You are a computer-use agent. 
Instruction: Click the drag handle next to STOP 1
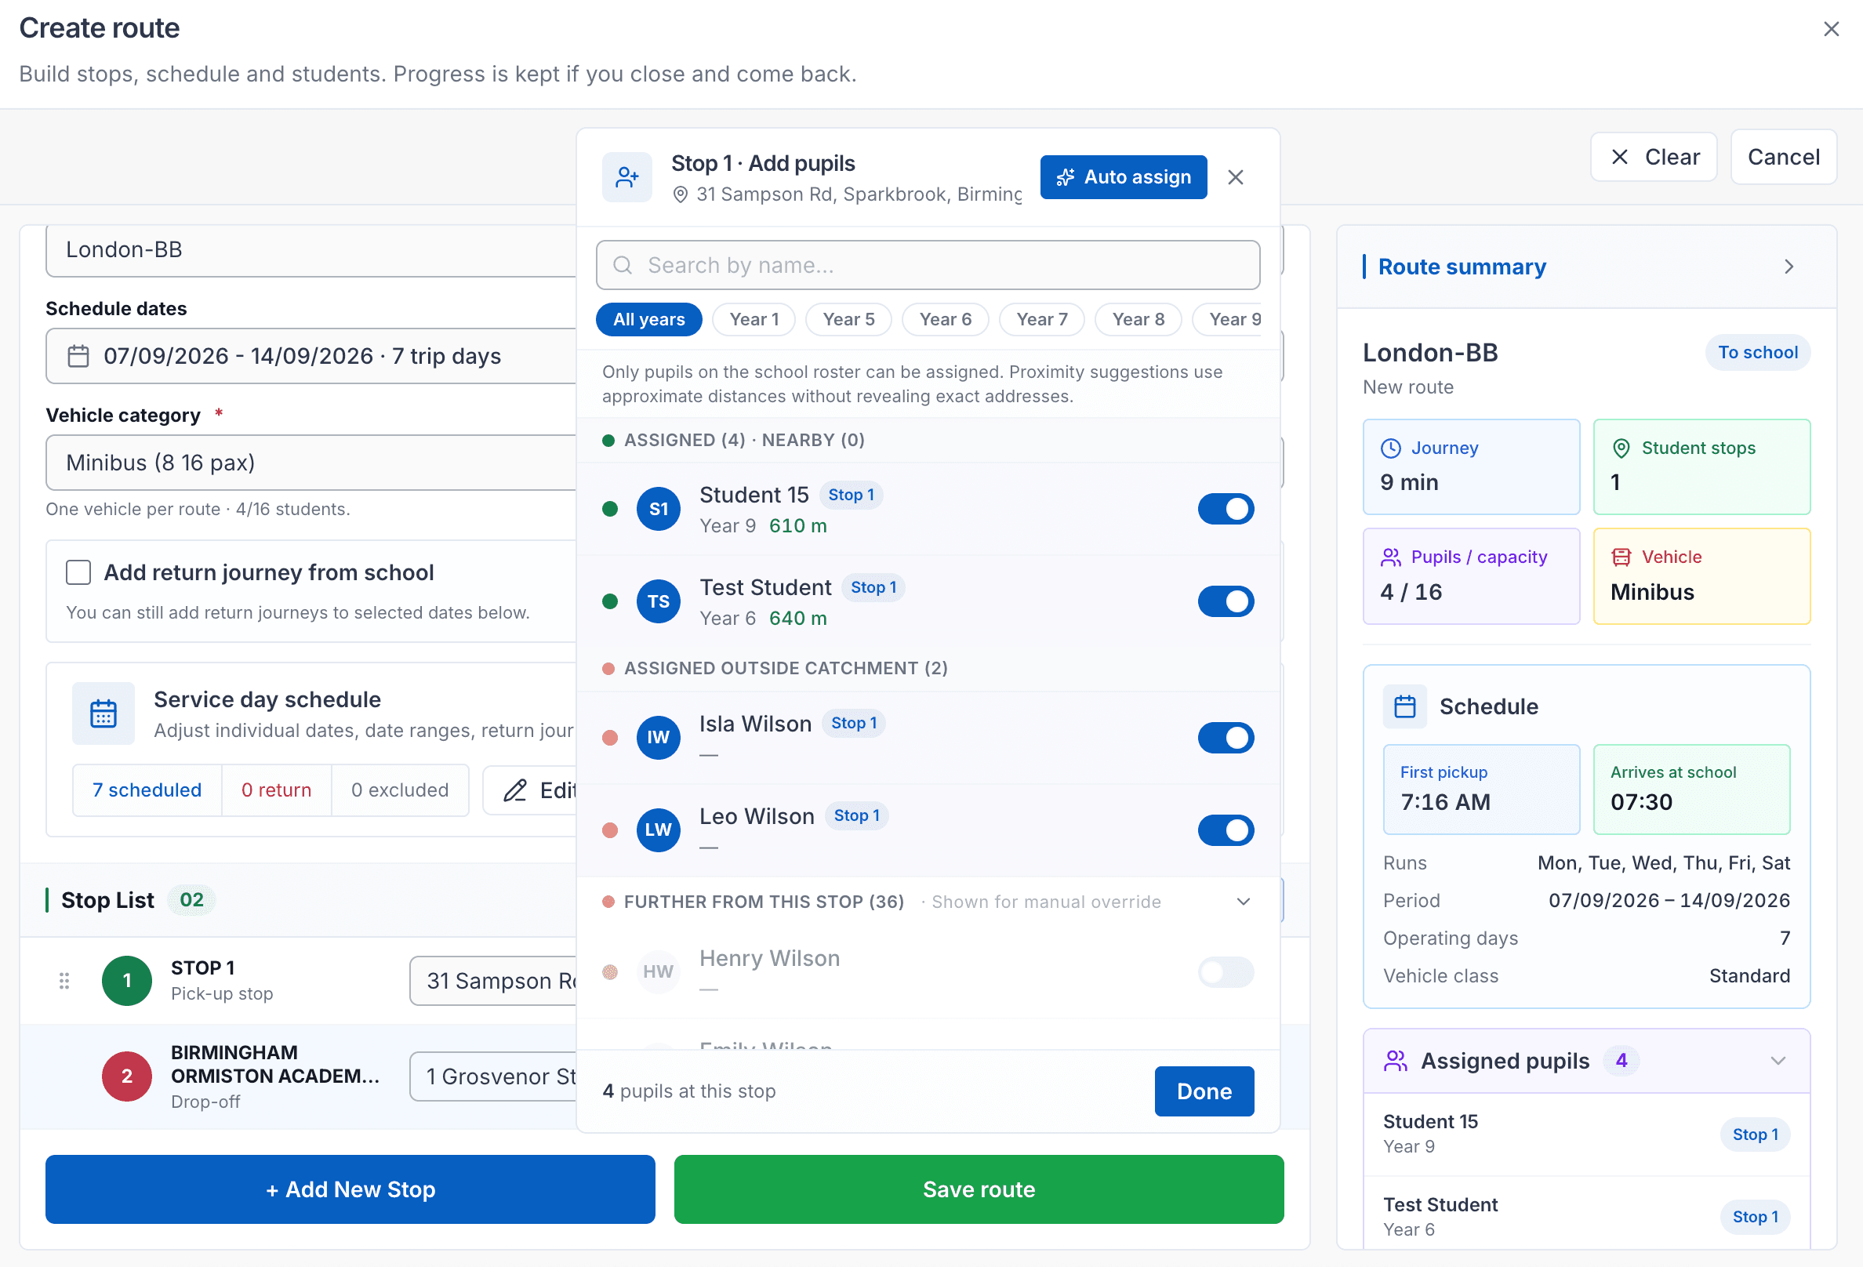(64, 980)
